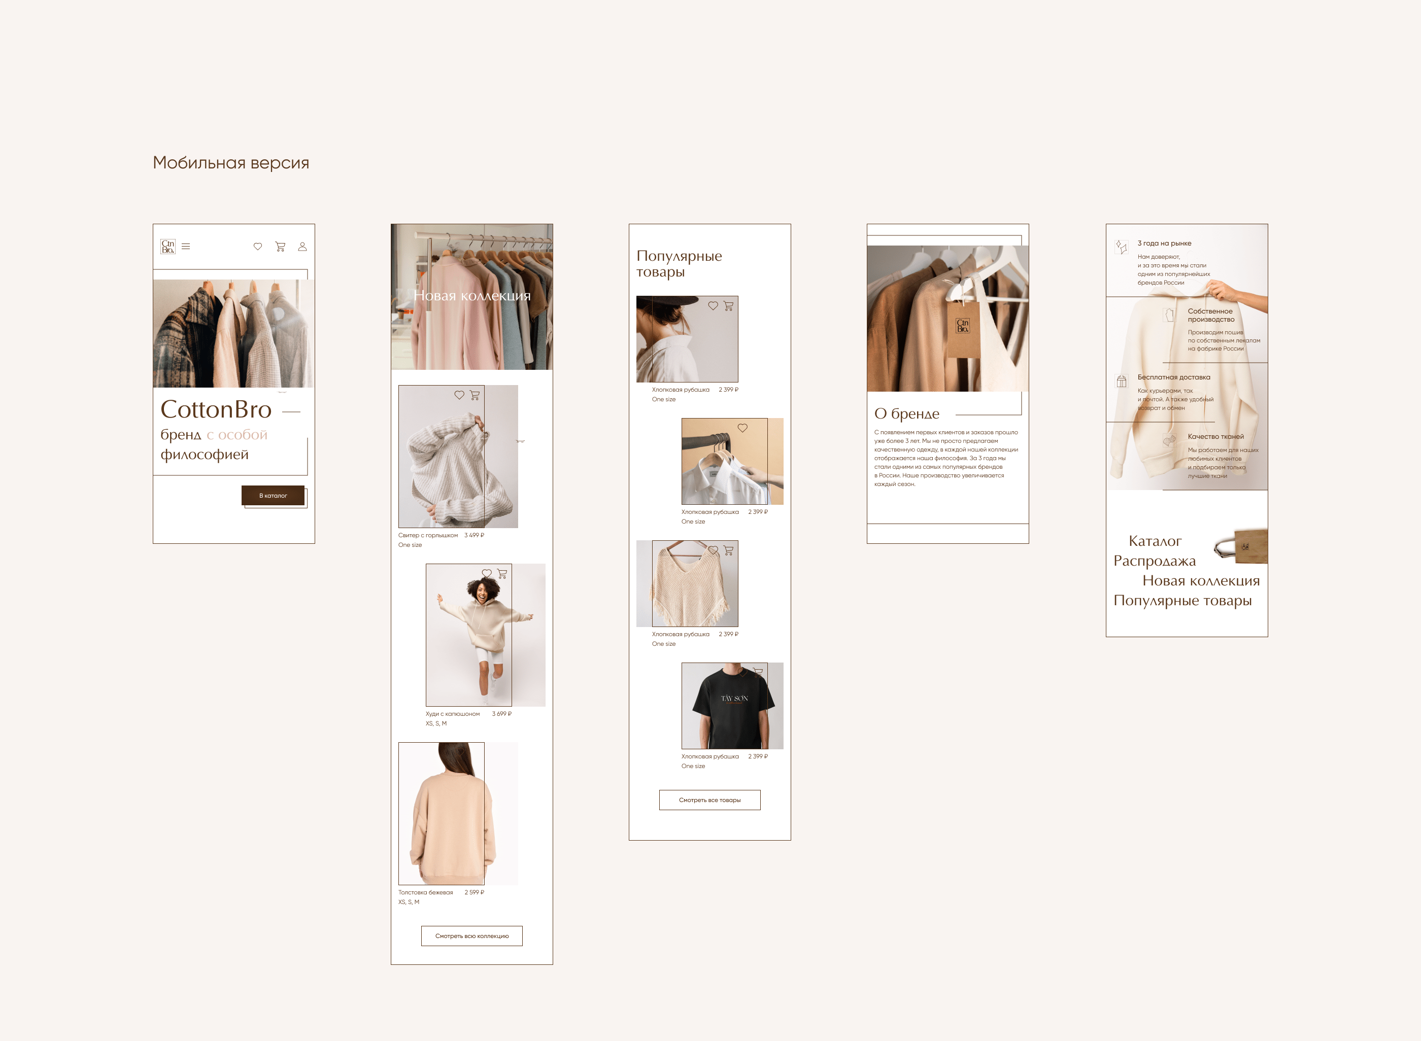
Task: Open the user profile icon
Action: pyautogui.click(x=302, y=247)
